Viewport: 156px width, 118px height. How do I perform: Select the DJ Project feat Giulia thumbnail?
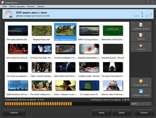(42, 49)
